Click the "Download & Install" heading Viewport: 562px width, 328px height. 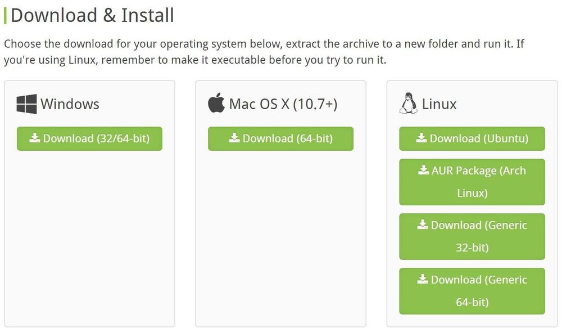(92, 15)
